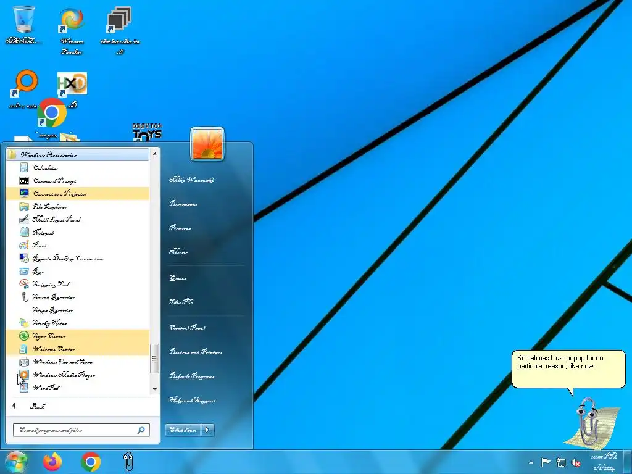Launch Command Prompt from Start menu
This screenshot has width=632, height=474.
click(78, 181)
